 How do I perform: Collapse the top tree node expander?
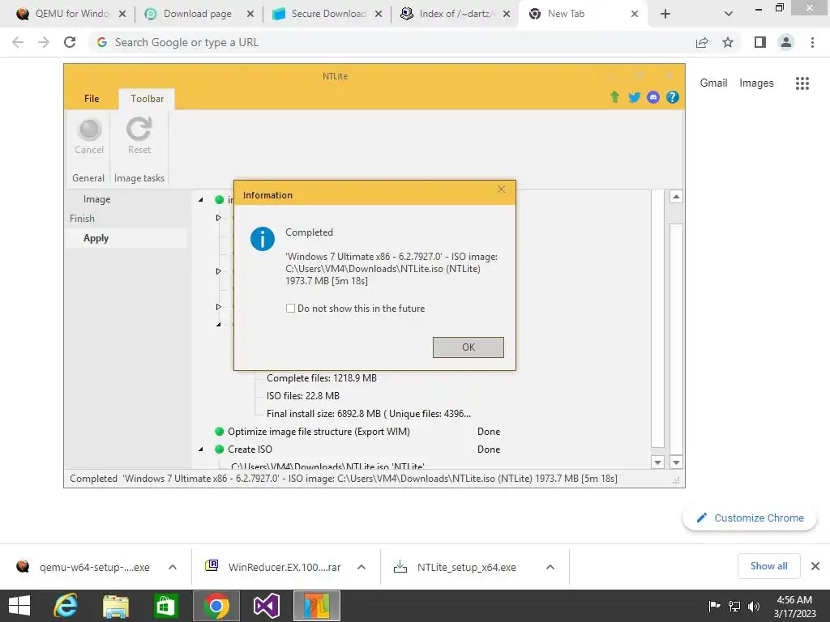[x=201, y=200]
